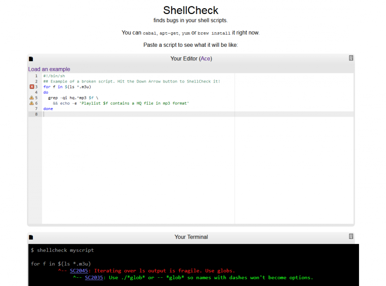The image size is (386, 286).
Task: Click the document icon left of Your Editor
Action: pos(31,59)
